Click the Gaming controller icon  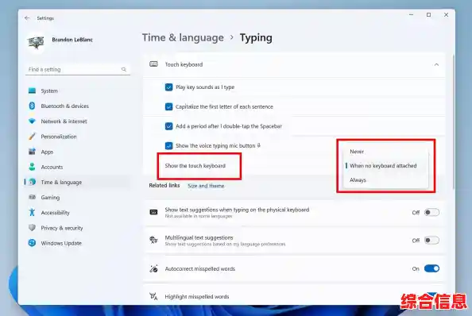(32, 197)
